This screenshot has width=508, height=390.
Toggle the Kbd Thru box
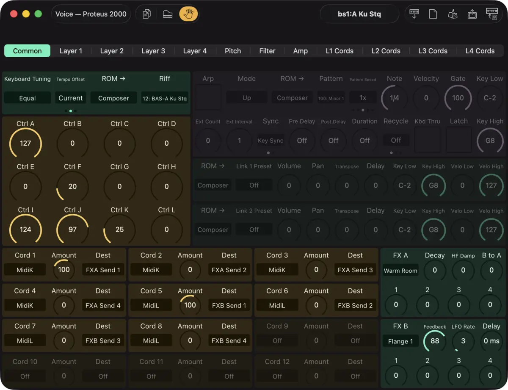pyautogui.click(x=428, y=140)
